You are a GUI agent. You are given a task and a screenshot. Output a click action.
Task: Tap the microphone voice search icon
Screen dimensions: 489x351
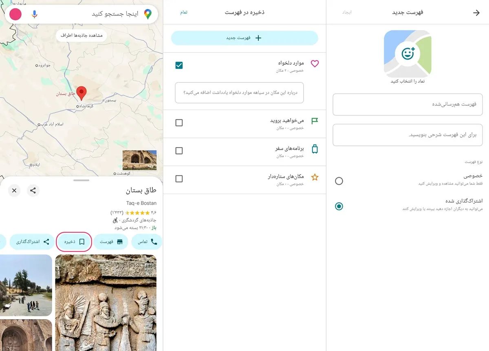pos(35,14)
